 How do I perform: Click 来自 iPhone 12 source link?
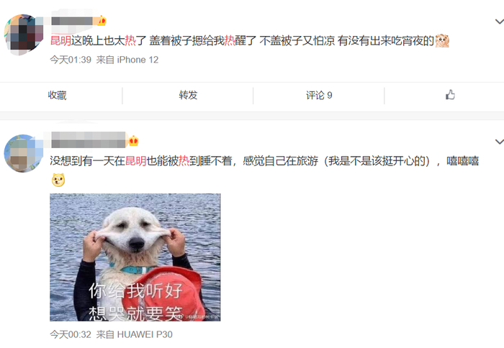[x=127, y=60]
